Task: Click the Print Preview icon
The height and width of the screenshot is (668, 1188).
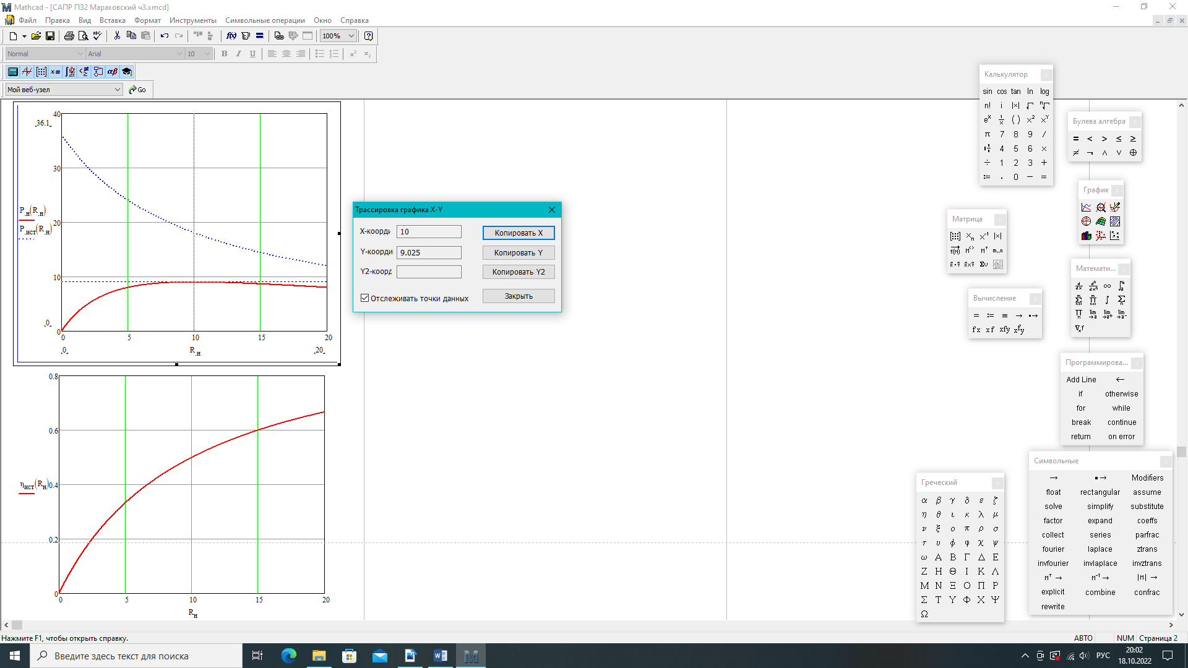Action: [x=84, y=36]
